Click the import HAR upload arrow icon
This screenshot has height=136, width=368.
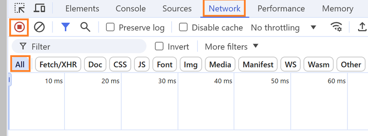[362, 27]
